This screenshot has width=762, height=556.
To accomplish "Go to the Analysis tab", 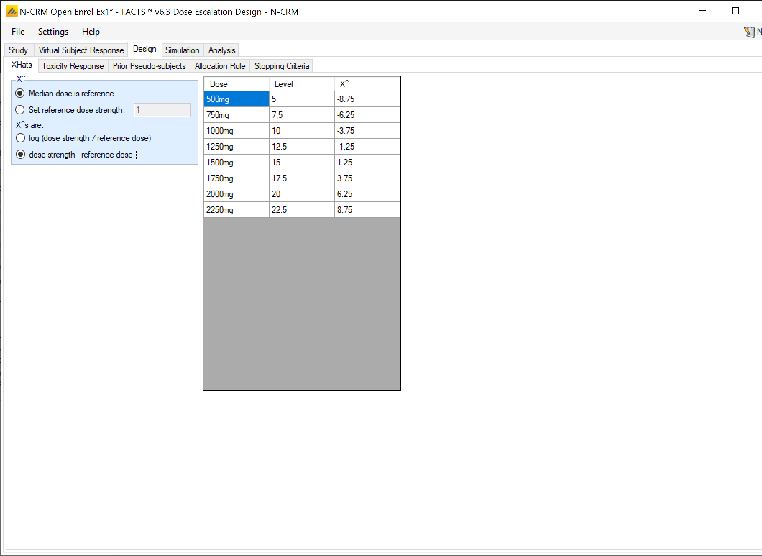I will (221, 50).
